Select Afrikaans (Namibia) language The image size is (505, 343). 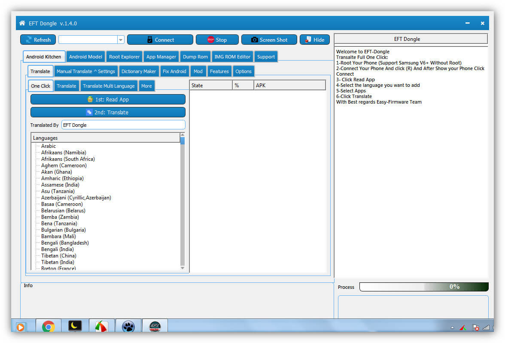pyautogui.click(x=64, y=153)
